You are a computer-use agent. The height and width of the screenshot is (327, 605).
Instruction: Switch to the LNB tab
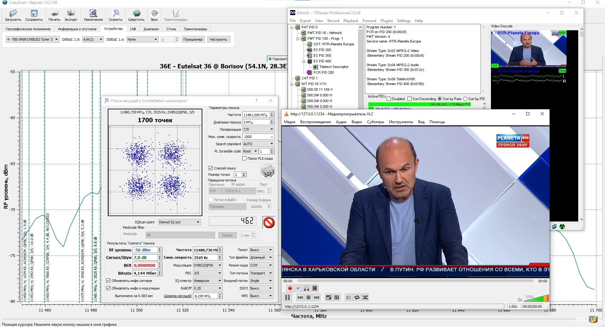click(x=133, y=29)
